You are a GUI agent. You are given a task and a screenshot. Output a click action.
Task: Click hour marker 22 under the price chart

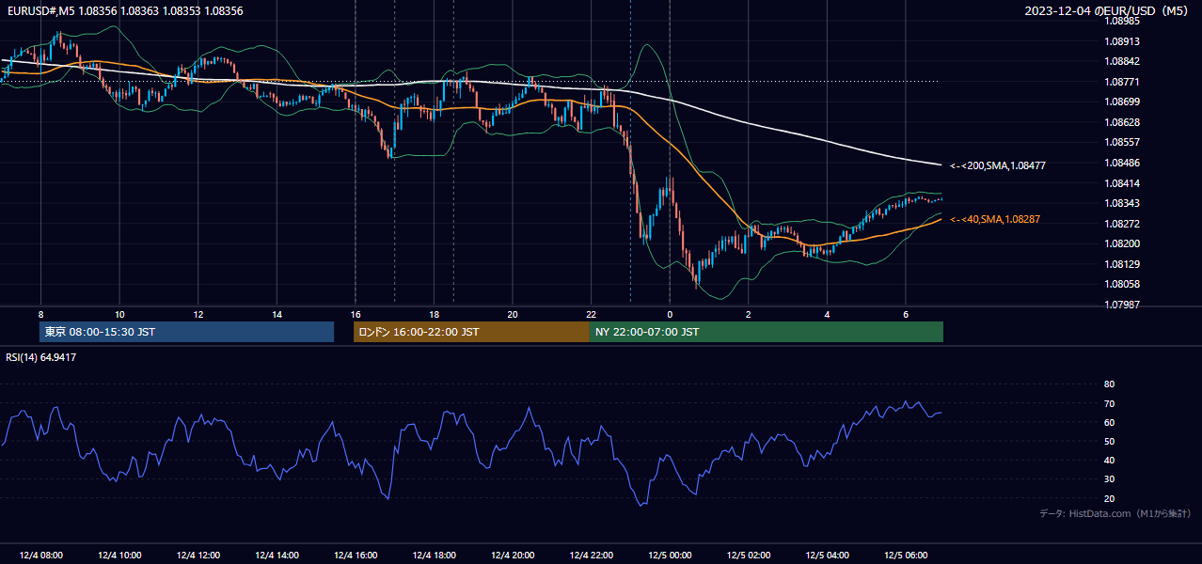point(591,314)
